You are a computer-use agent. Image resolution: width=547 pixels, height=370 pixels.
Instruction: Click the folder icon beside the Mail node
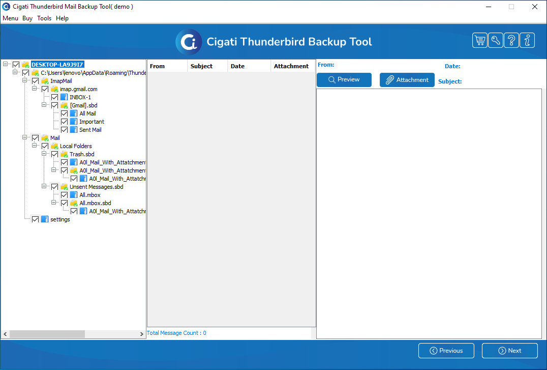(45, 138)
